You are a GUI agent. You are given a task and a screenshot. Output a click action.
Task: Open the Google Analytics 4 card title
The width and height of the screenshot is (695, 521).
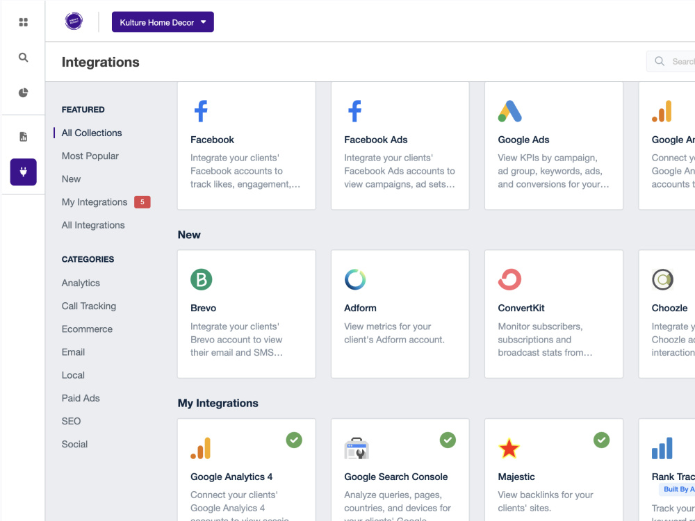[x=231, y=477]
